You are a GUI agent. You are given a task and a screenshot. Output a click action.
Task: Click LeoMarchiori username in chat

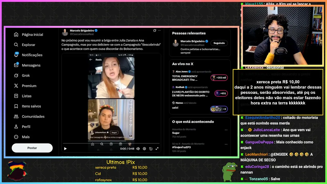click(x=256, y=154)
